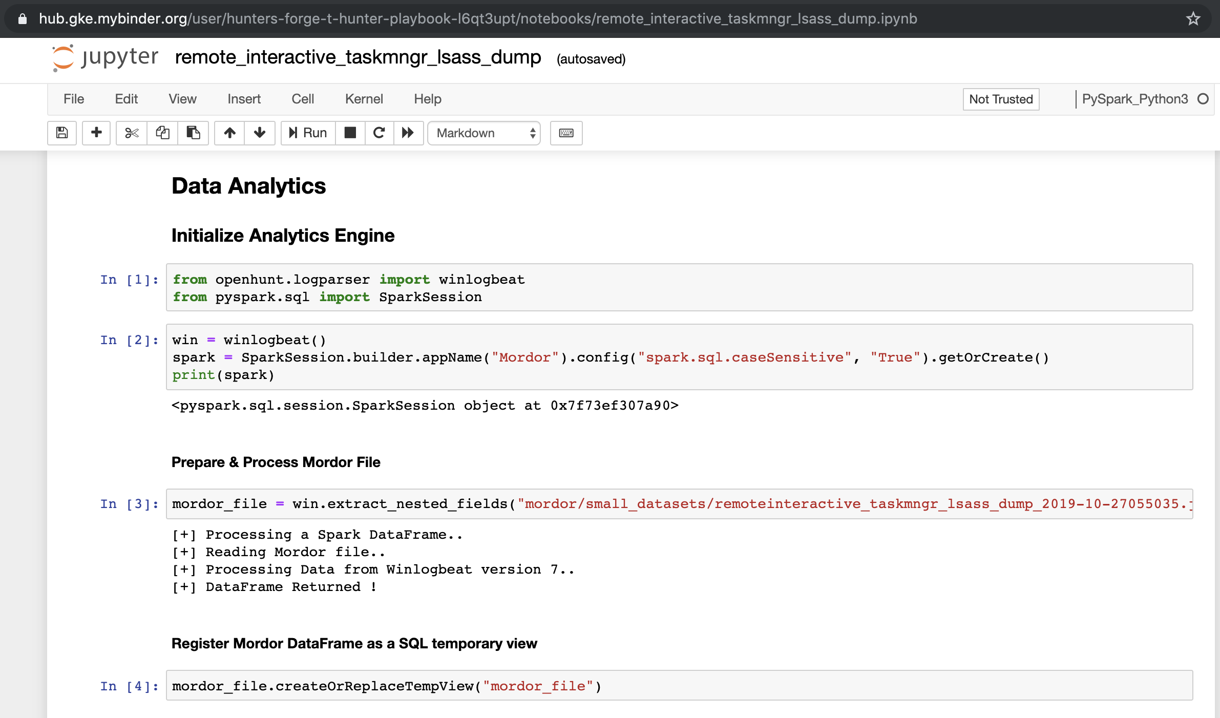Move the selected cell down

260,133
